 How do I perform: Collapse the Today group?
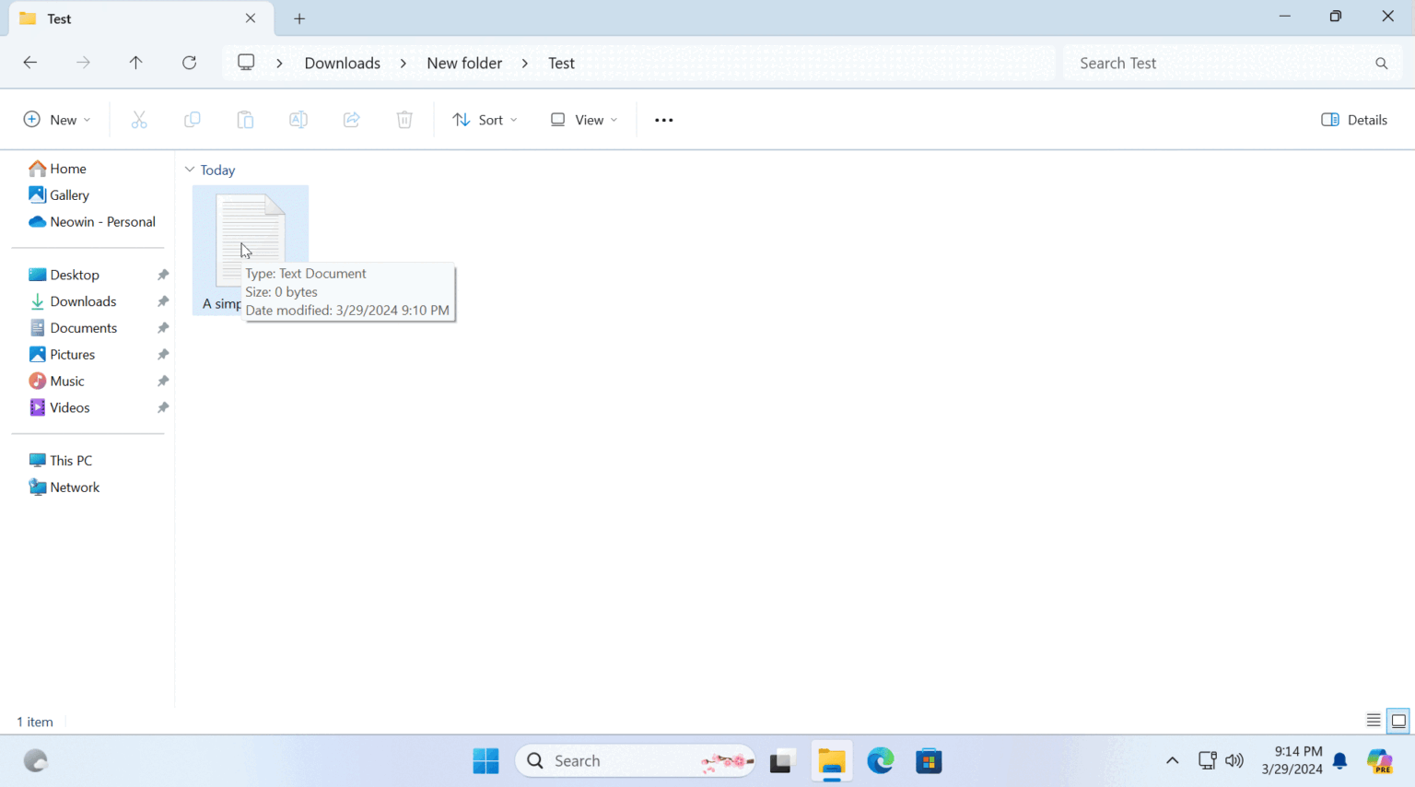190,170
